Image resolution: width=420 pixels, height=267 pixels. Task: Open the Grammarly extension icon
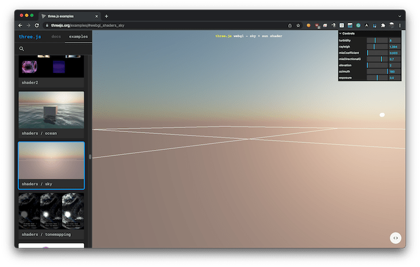(358, 25)
